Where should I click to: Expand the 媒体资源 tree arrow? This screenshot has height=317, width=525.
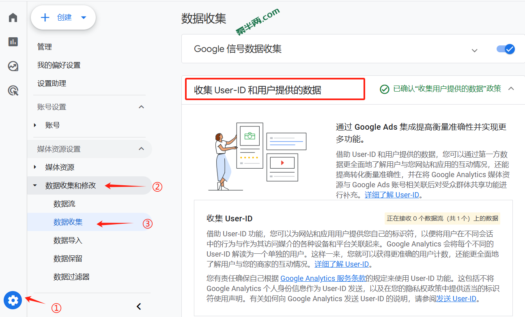(35, 167)
